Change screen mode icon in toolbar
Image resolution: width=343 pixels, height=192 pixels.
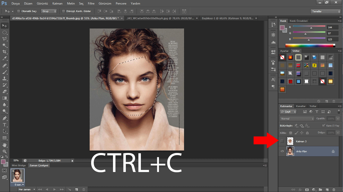(x=5, y=177)
